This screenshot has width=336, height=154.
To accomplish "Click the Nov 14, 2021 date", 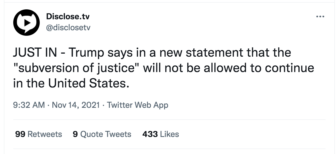I will pyautogui.click(x=75, y=105).
